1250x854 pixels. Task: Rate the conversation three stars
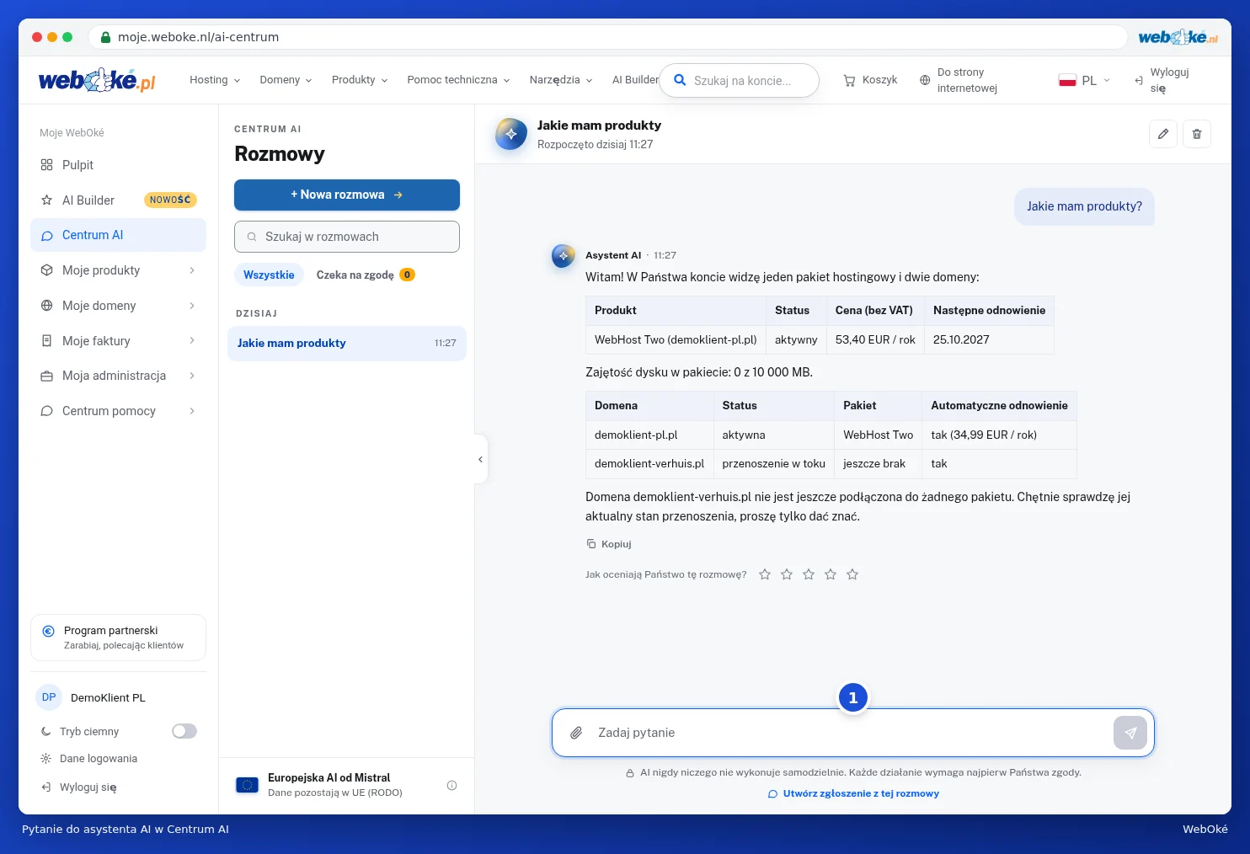click(x=809, y=574)
